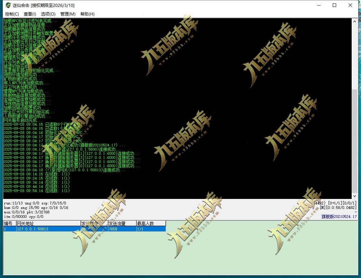This screenshot has height=278, width=361.
Task: Click log line 守卫列表加载成功
Action: pos(23,87)
